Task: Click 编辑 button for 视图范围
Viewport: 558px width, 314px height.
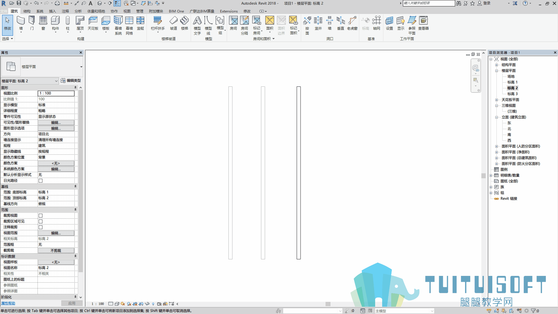Action: (x=56, y=233)
